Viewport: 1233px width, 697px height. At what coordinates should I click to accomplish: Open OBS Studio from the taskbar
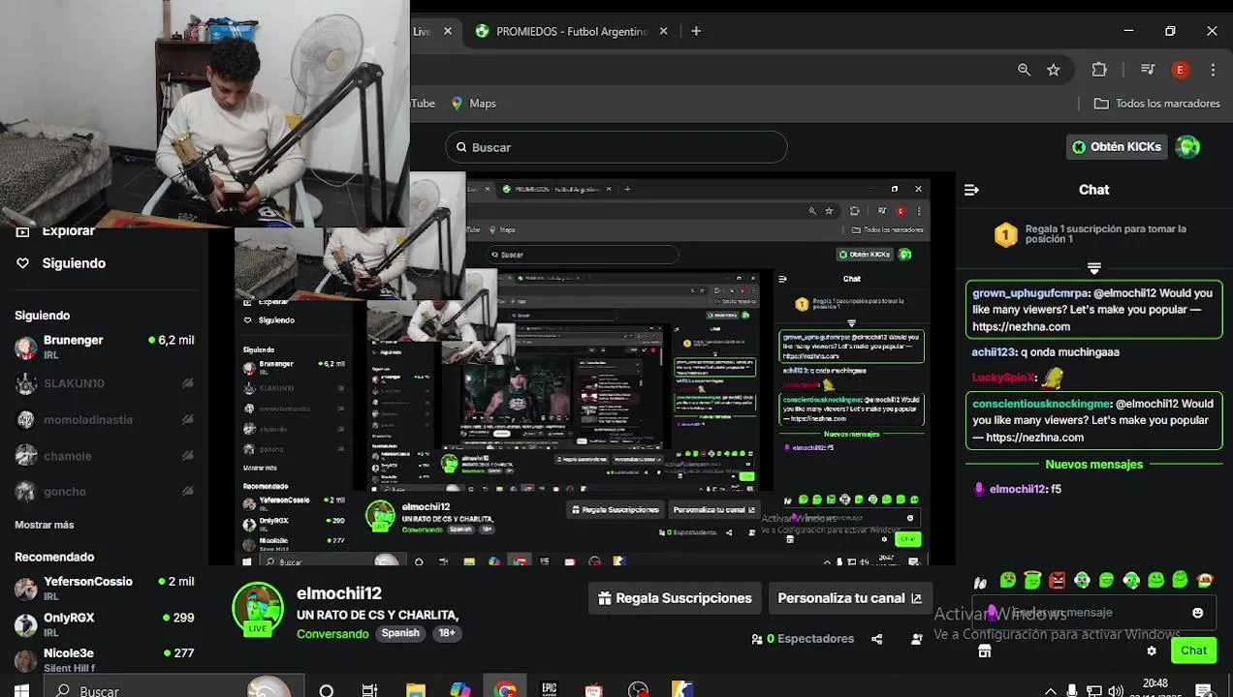(x=638, y=690)
